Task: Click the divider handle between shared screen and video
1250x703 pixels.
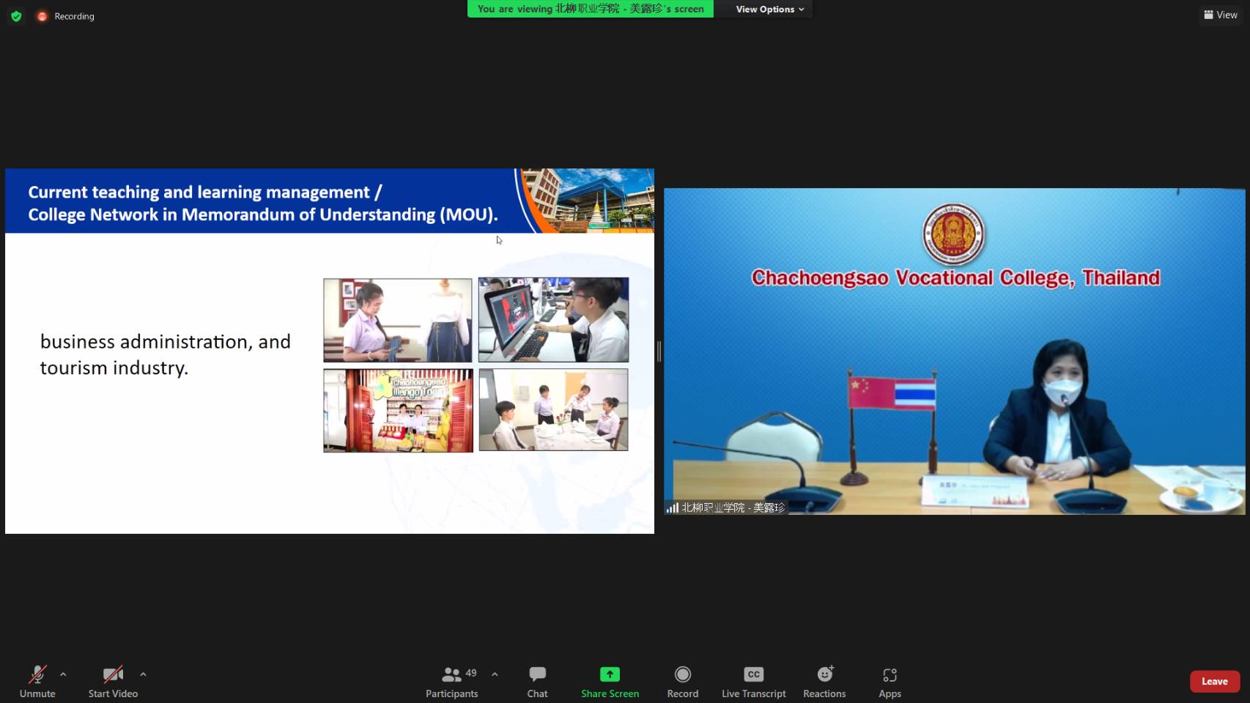Action: tap(659, 351)
